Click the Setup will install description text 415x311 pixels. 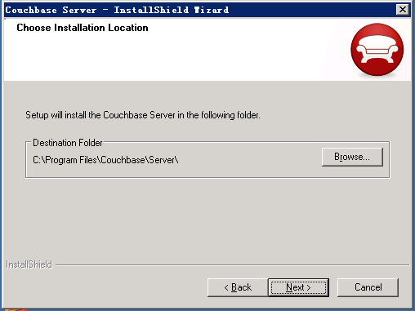point(143,115)
